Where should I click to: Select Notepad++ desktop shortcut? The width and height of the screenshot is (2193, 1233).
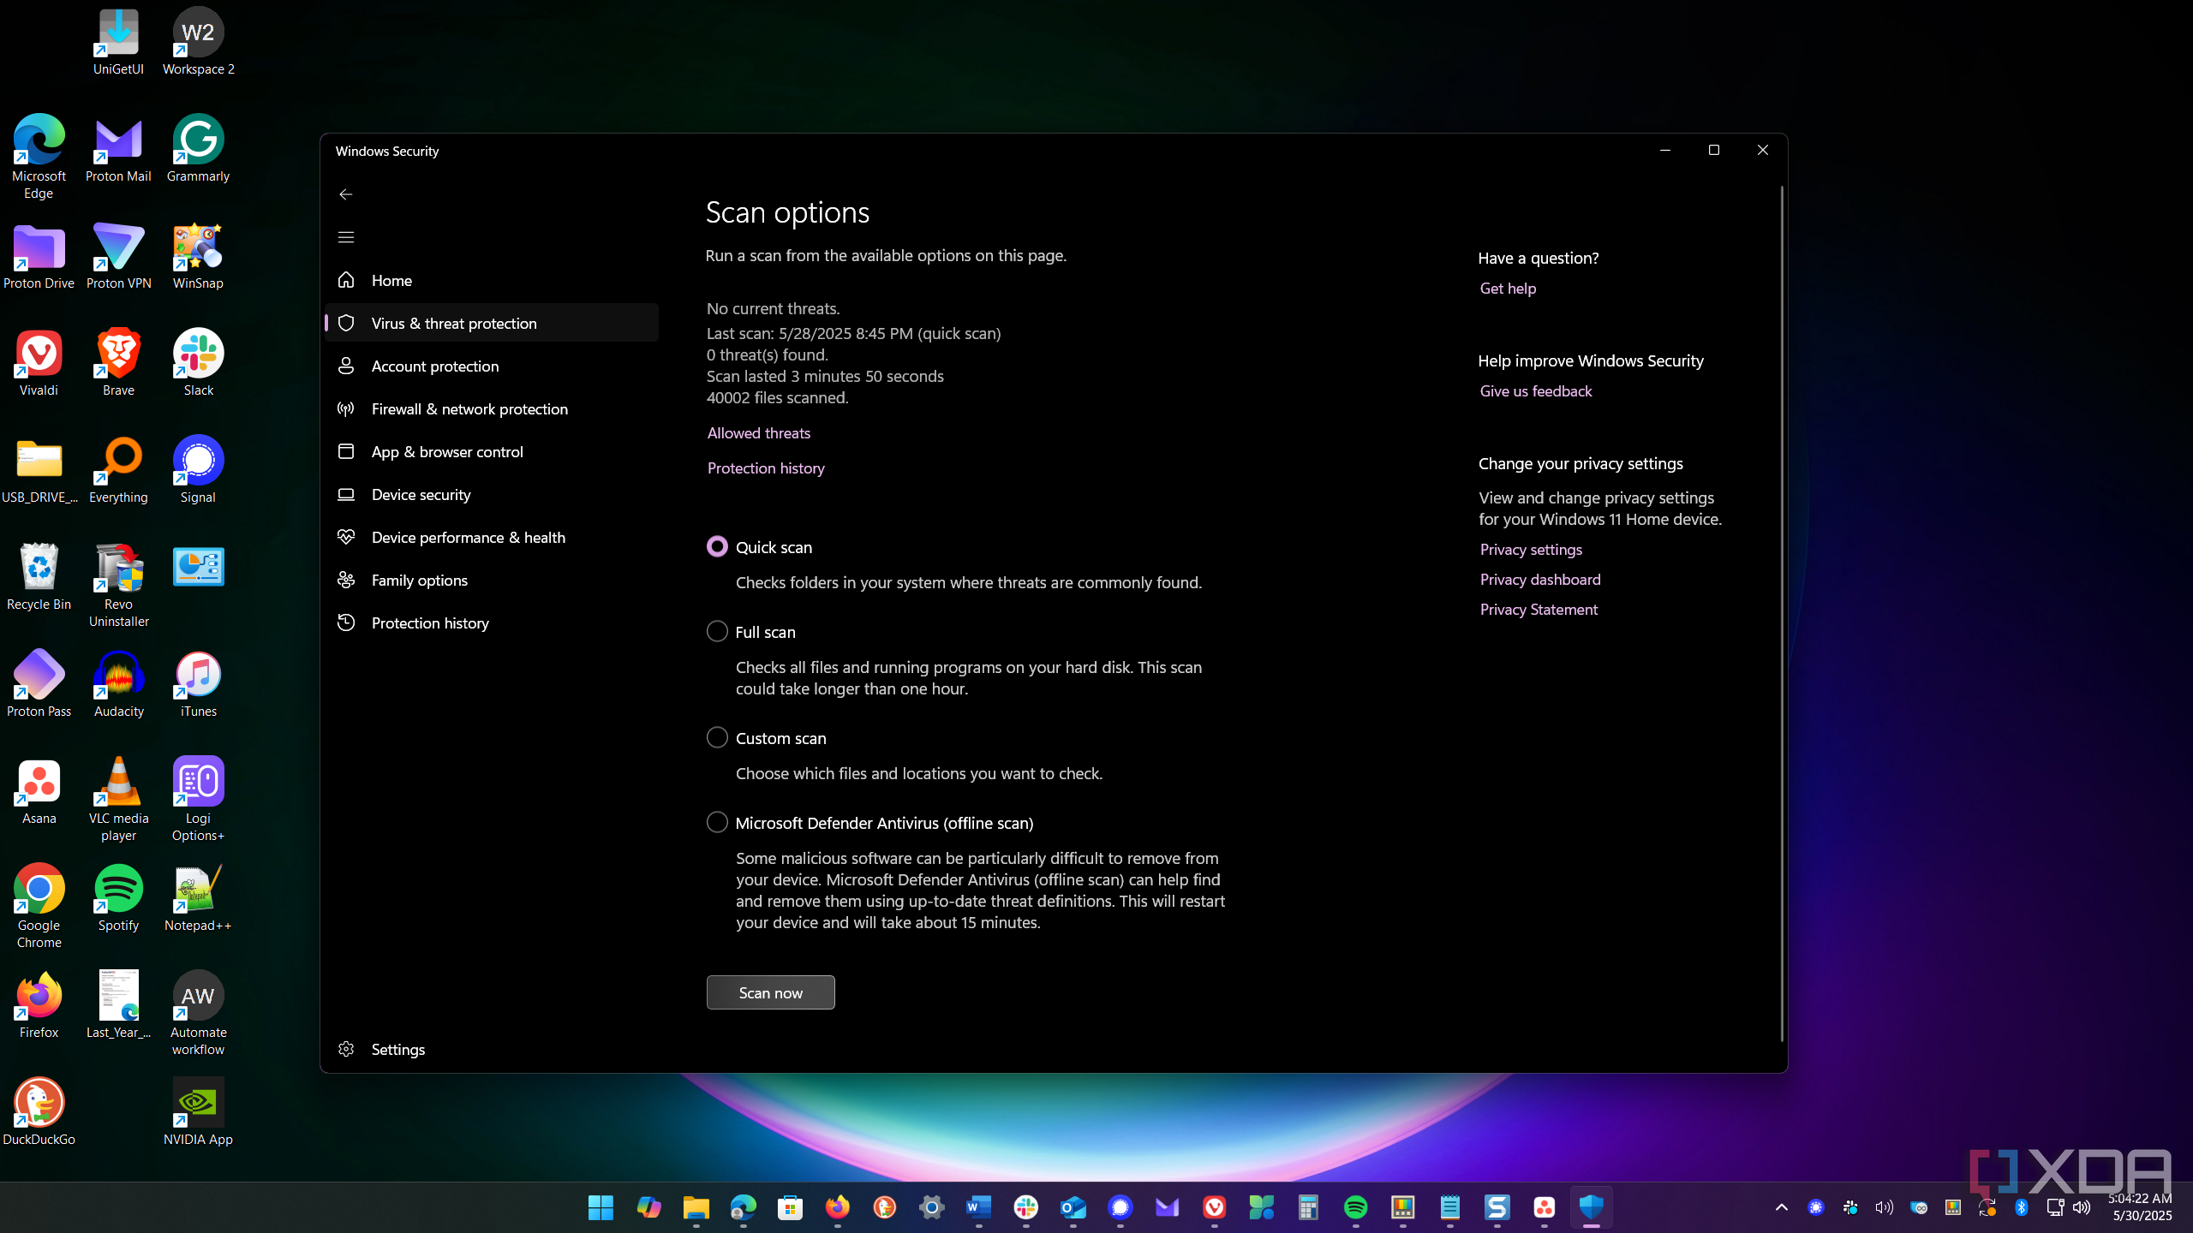coord(198,897)
